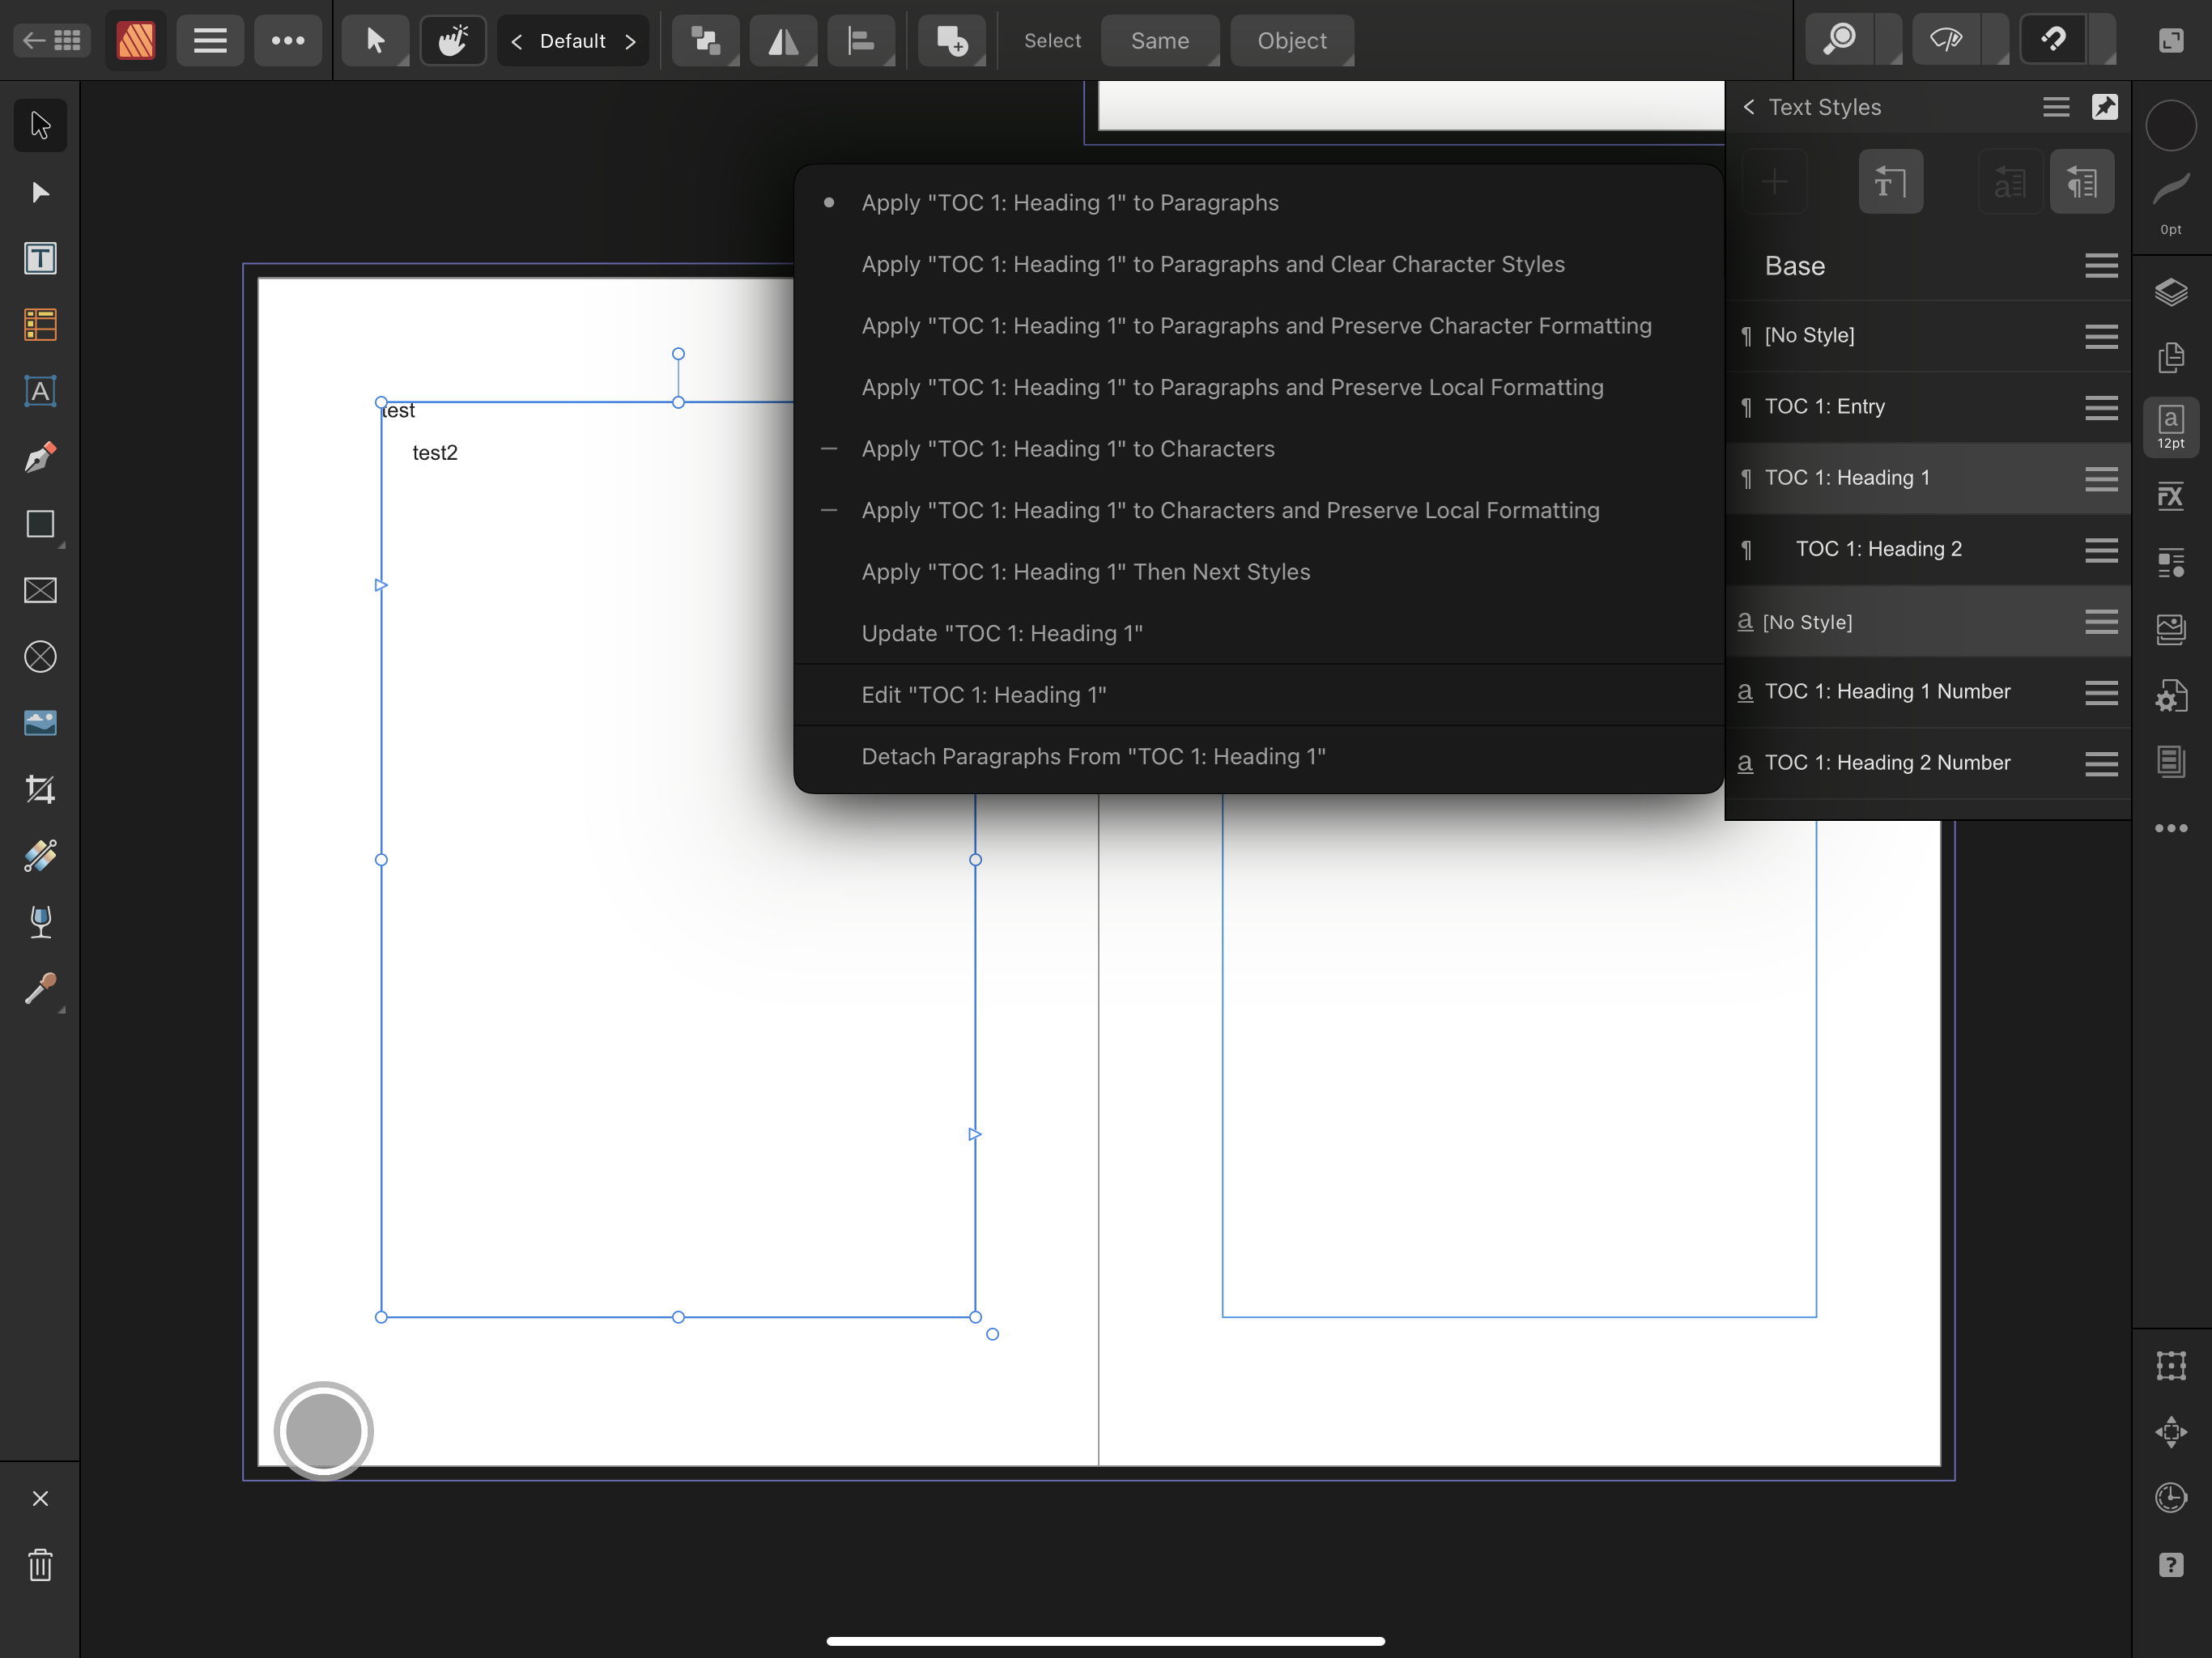
Task: Select the TOC 1: Heading 2 style
Action: [1928, 550]
